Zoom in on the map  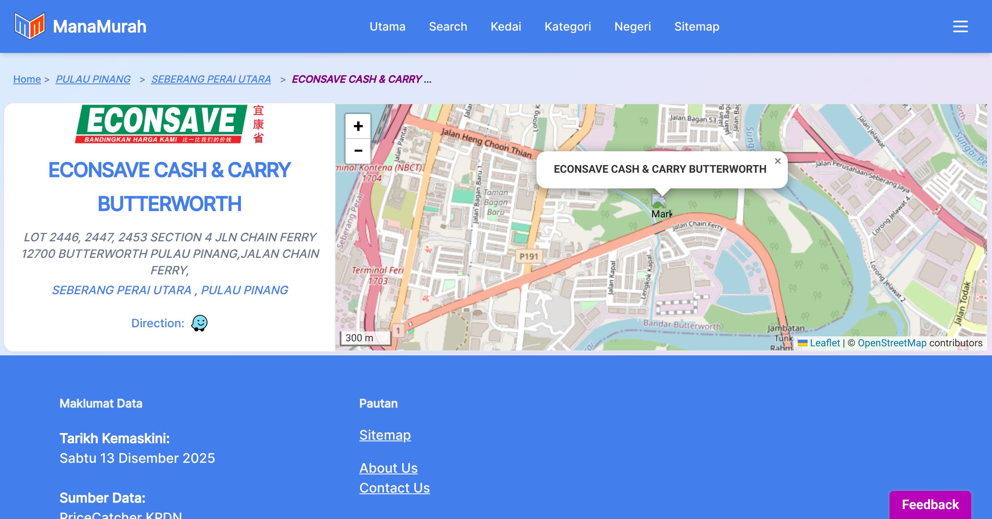tap(358, 126)
